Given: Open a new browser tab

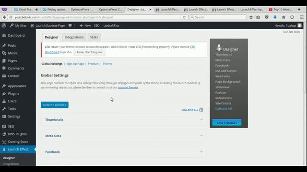Looking at the screenshot, I should coord(299,10).
